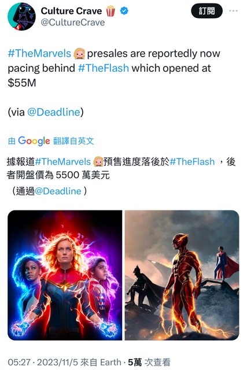This screenshot has width=247, height=370.
Task: Open @Deadline mention in translated text
Action: pyautogui.click(x=58, y=191)
